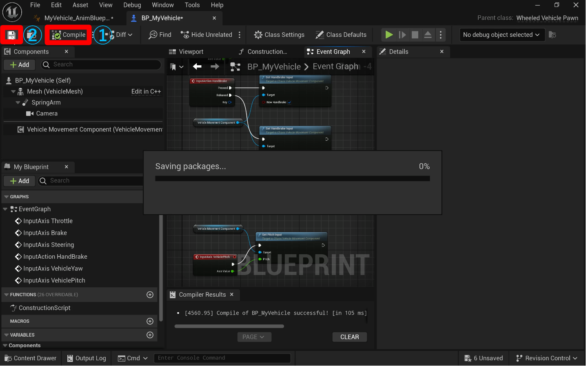Screen dimensions: 586x366
Task: Click the floppy disk Save icon
Action: [11, 35]
